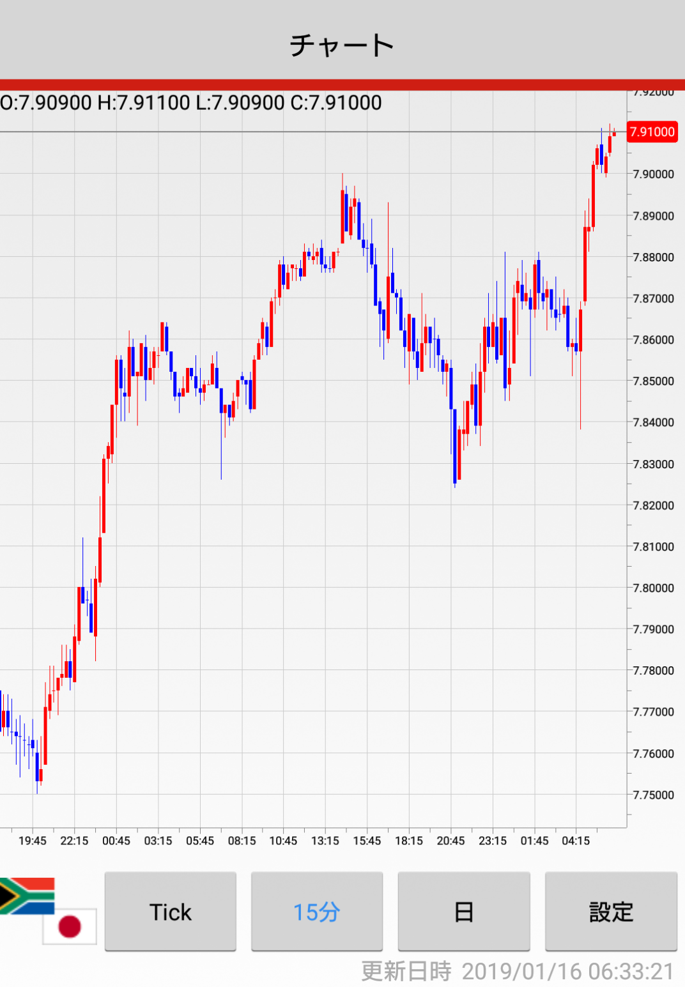The image size is (685, 987).
Task: Click the red 7.91000 current price tag
Action: click(652, 132)
